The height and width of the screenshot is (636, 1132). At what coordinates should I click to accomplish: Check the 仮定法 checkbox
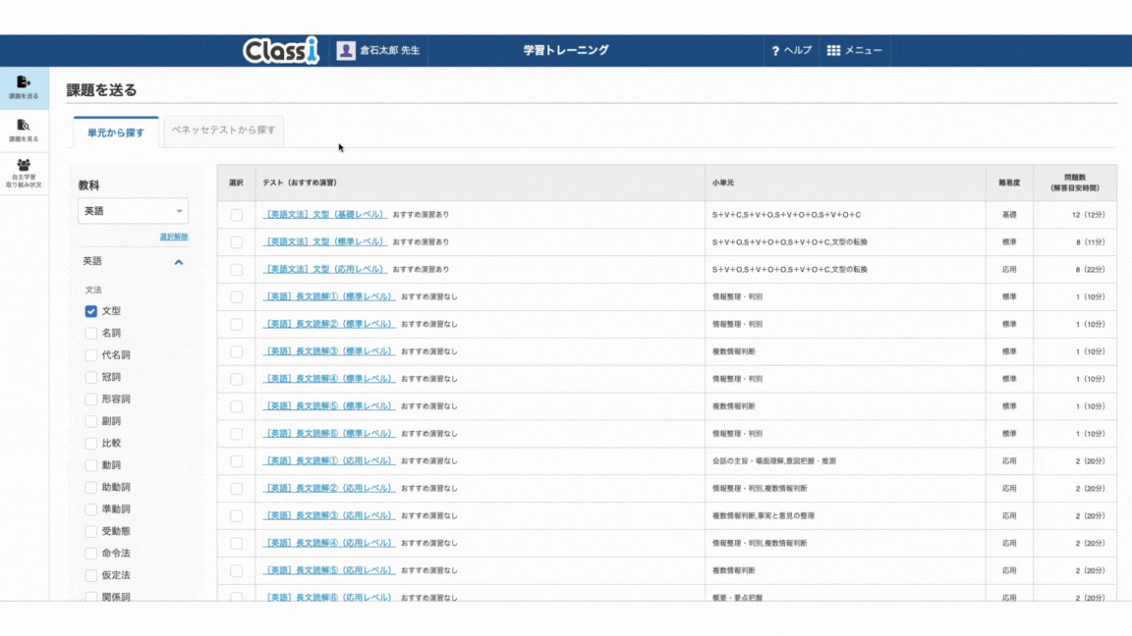click(x=91, y=575)
